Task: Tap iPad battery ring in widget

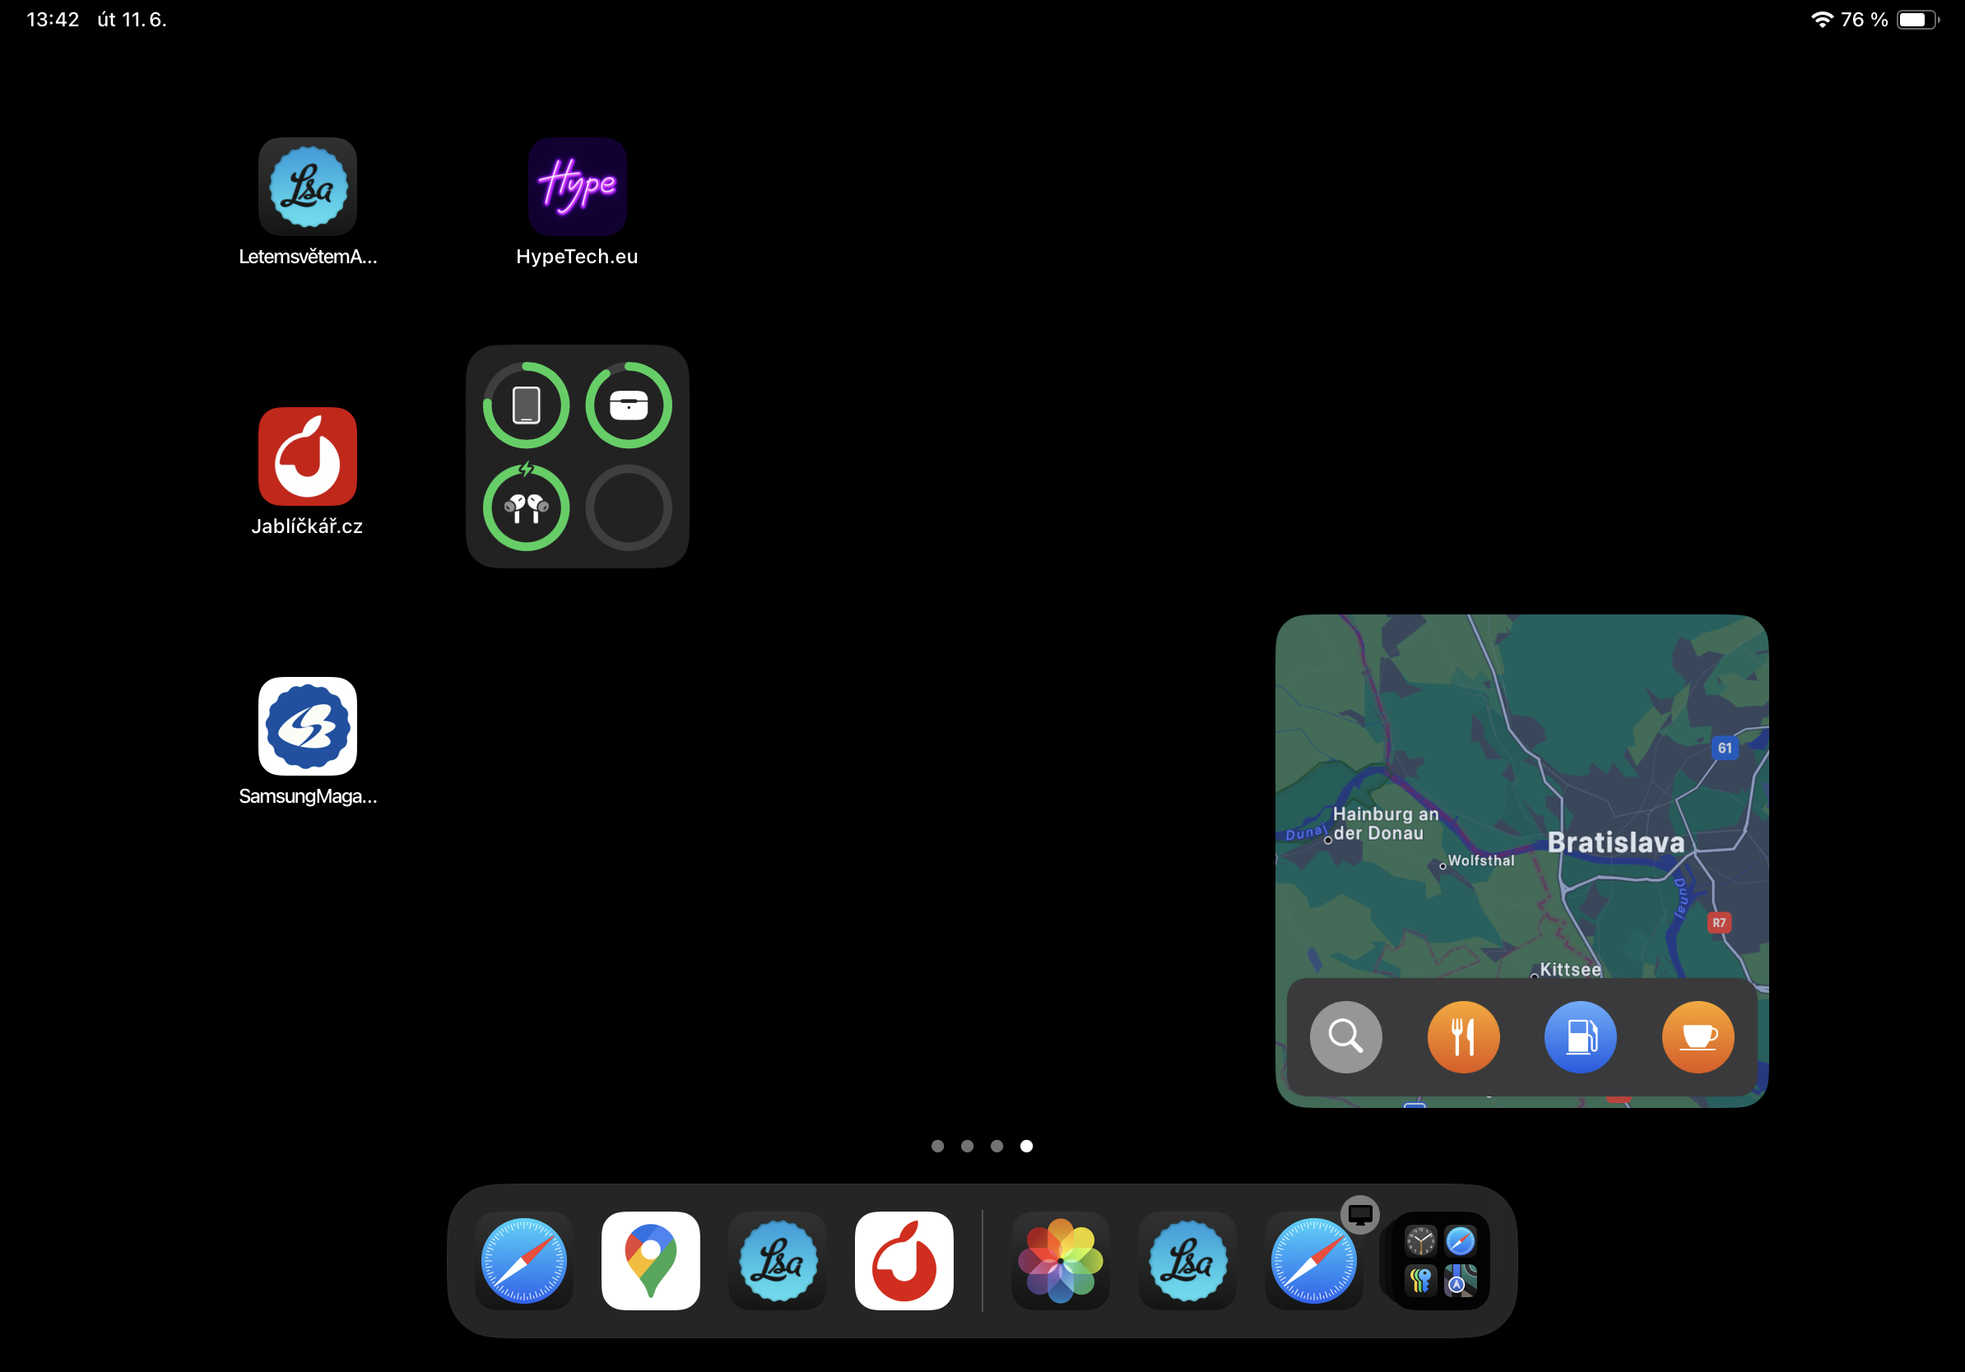Action: click(526, 405)
